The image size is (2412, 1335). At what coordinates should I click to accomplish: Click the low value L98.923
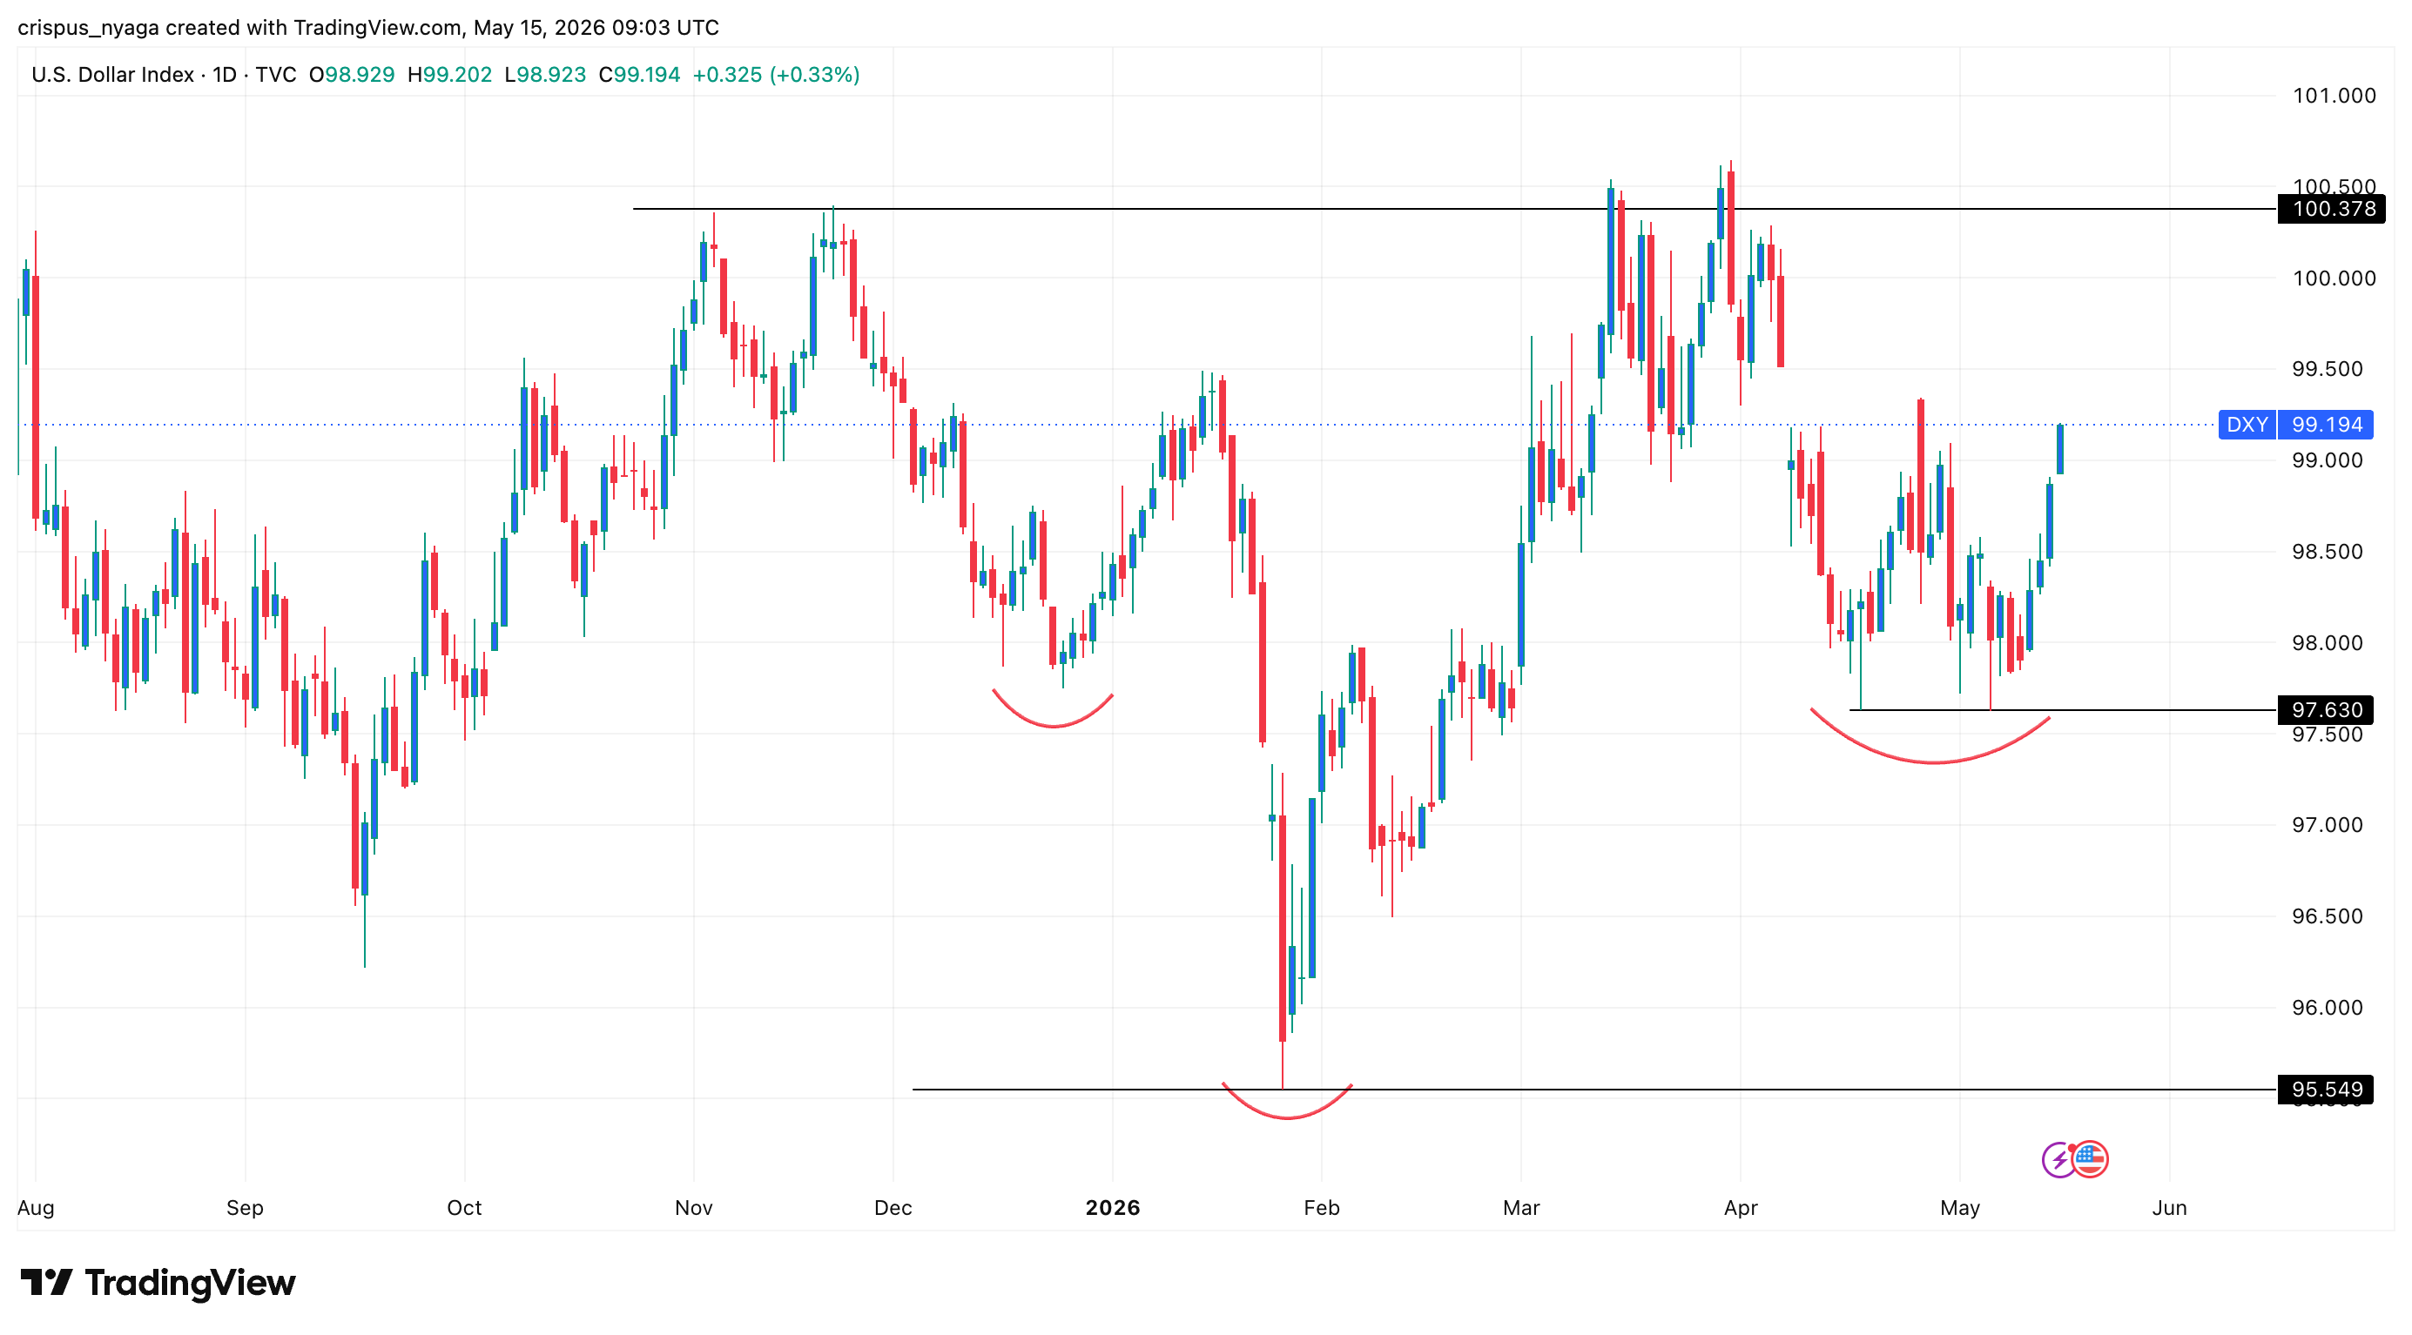click(x=545, y=75)
